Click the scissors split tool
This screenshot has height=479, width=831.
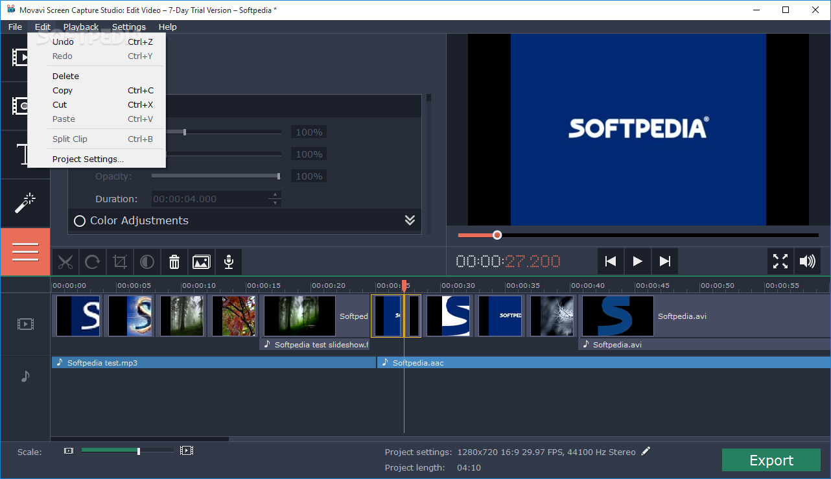pyautogui.click(x=65, y=262)
